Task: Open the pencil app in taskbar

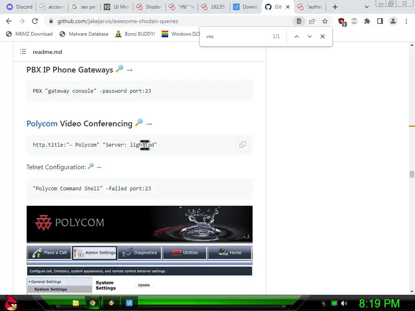Action: pos(111,303)
